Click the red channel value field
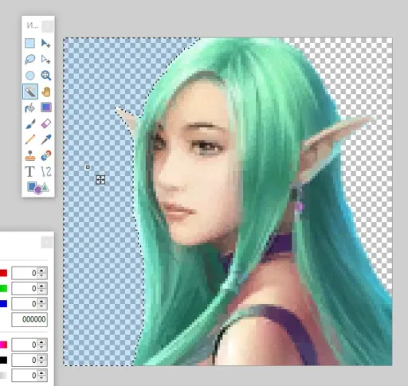 pos(25,273)
